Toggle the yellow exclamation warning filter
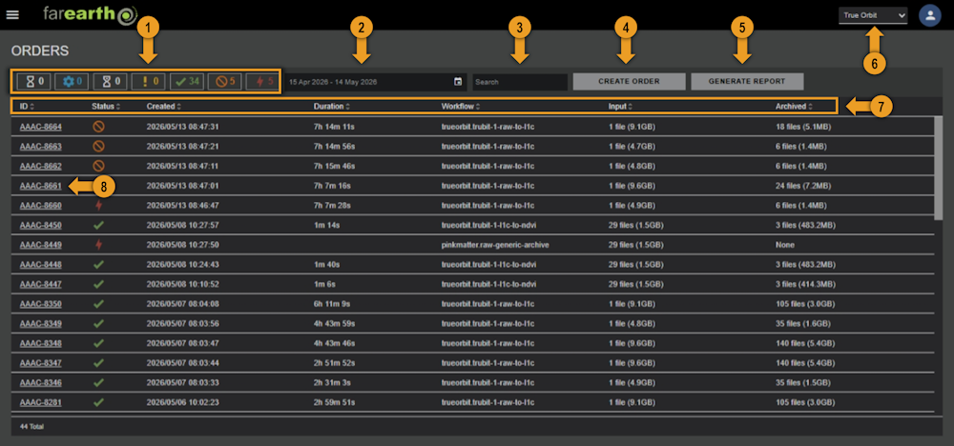This screenshot has height=446, width=954. (x=149, y=81)
